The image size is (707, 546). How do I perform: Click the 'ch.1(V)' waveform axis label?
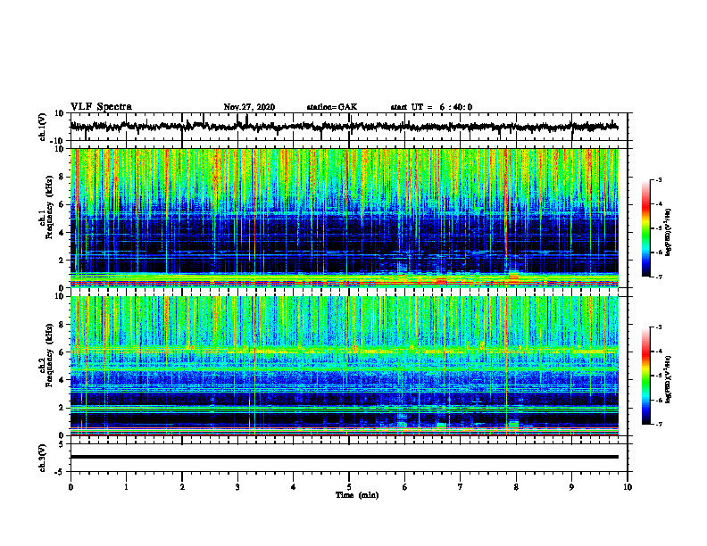pyautogui.click(x=43, y=127)
